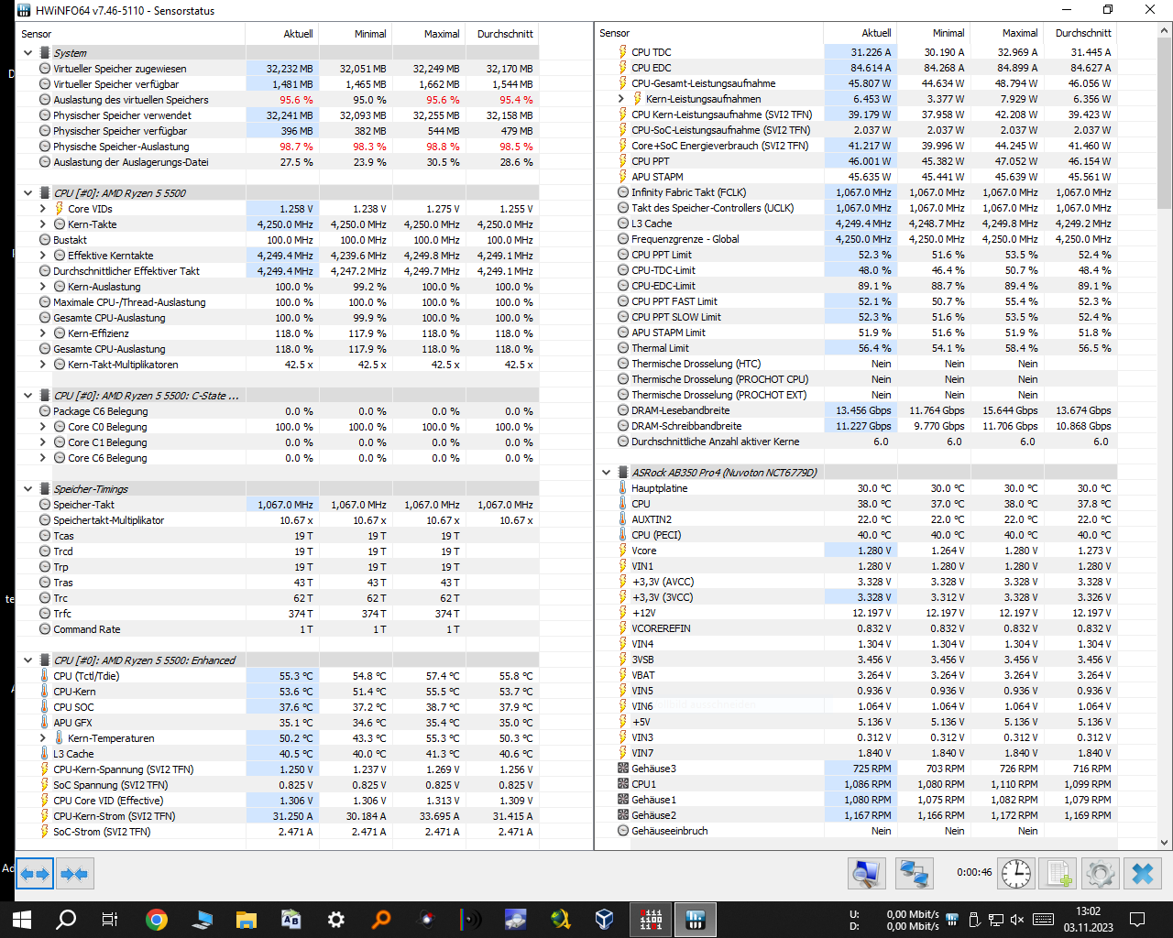Select CPU Core VID (Effective) row
The height and width of the screenshot is (938, 1173).
(x=278, y=801)
